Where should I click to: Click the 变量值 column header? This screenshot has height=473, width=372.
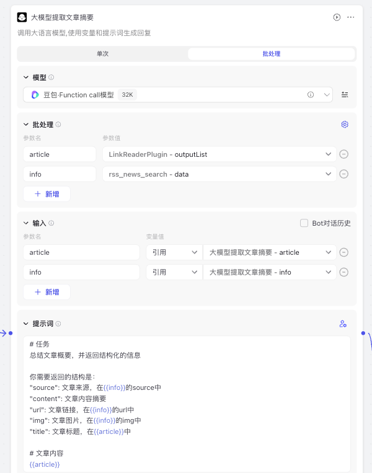[x=155, y=237]
